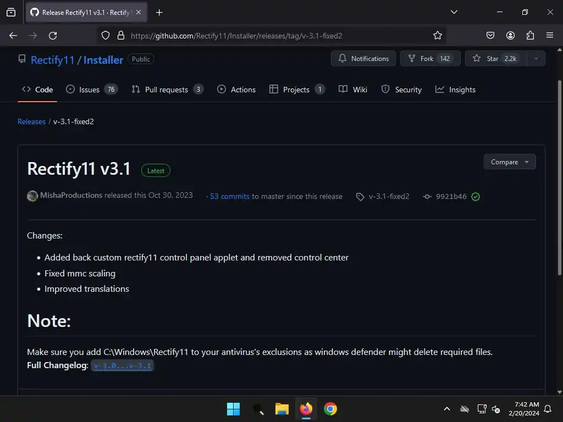
Task: Open tracking protection shield icon
Action: point(106,36)
